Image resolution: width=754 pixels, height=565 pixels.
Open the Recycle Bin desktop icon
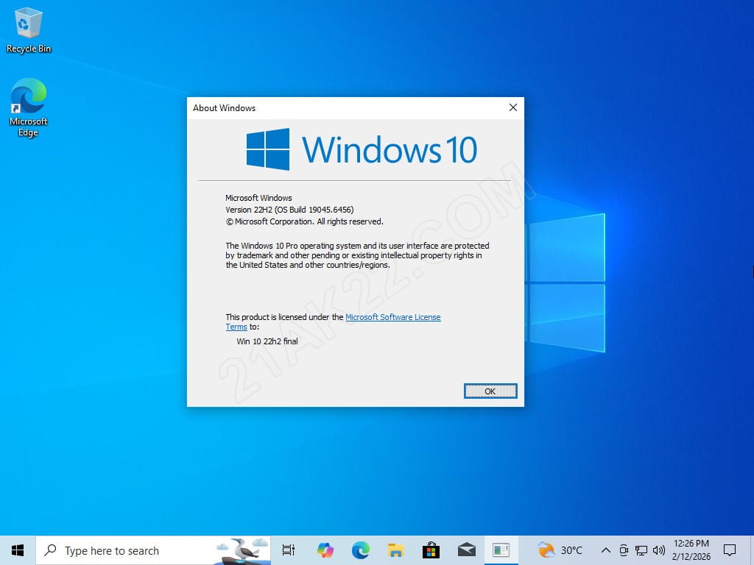point(29,29)
